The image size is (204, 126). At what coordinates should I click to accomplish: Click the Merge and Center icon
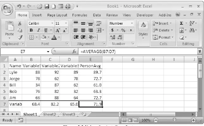pos(98,30)
